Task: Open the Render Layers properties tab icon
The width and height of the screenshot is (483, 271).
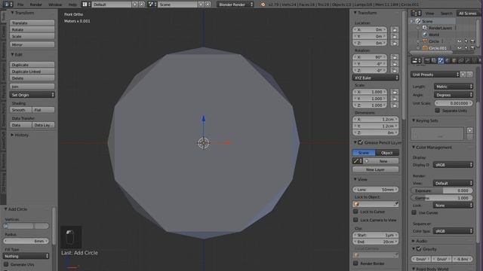Action: point(434,61)
